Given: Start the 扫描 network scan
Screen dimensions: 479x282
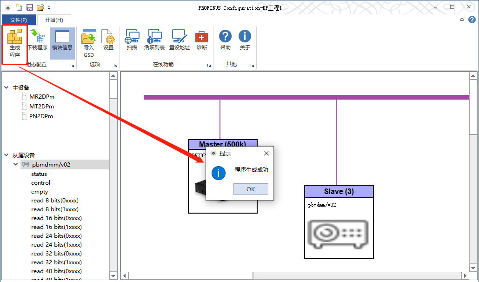Looking at the screenshot, I should [x=132, y=40].
